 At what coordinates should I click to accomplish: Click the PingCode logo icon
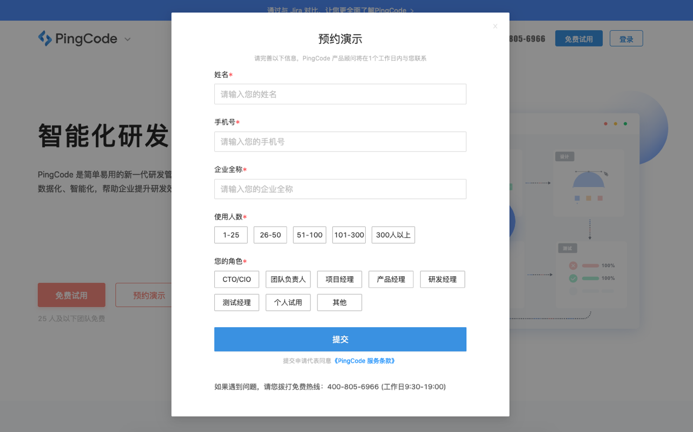point(45,38)
